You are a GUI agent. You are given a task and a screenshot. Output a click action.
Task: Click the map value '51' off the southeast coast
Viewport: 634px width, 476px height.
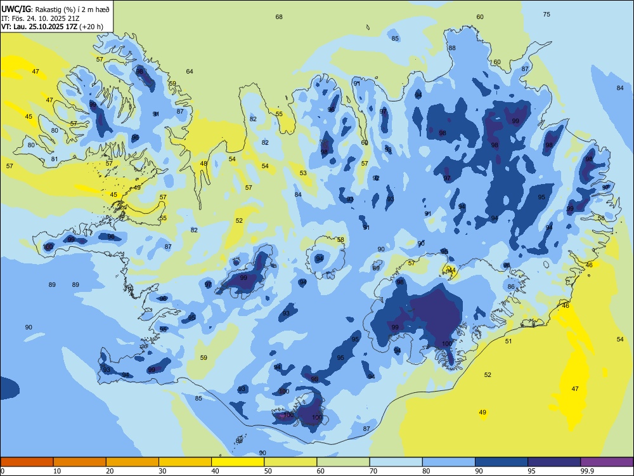pyautogui.click(x=508, y=341)
